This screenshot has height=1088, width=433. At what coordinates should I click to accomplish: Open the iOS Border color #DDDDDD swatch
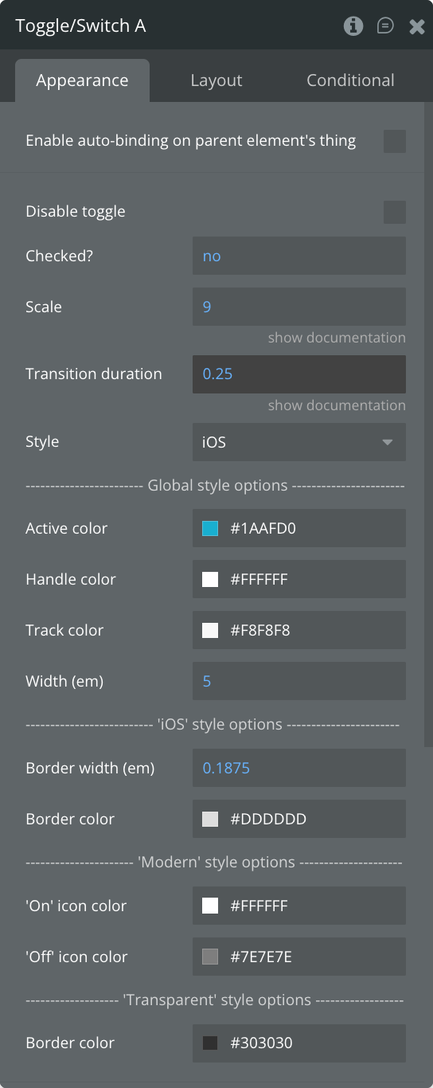[210, 820]
